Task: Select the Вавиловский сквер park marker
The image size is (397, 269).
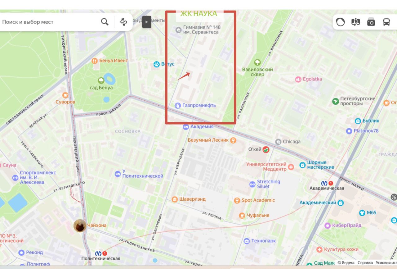Action: click(257, 62)
